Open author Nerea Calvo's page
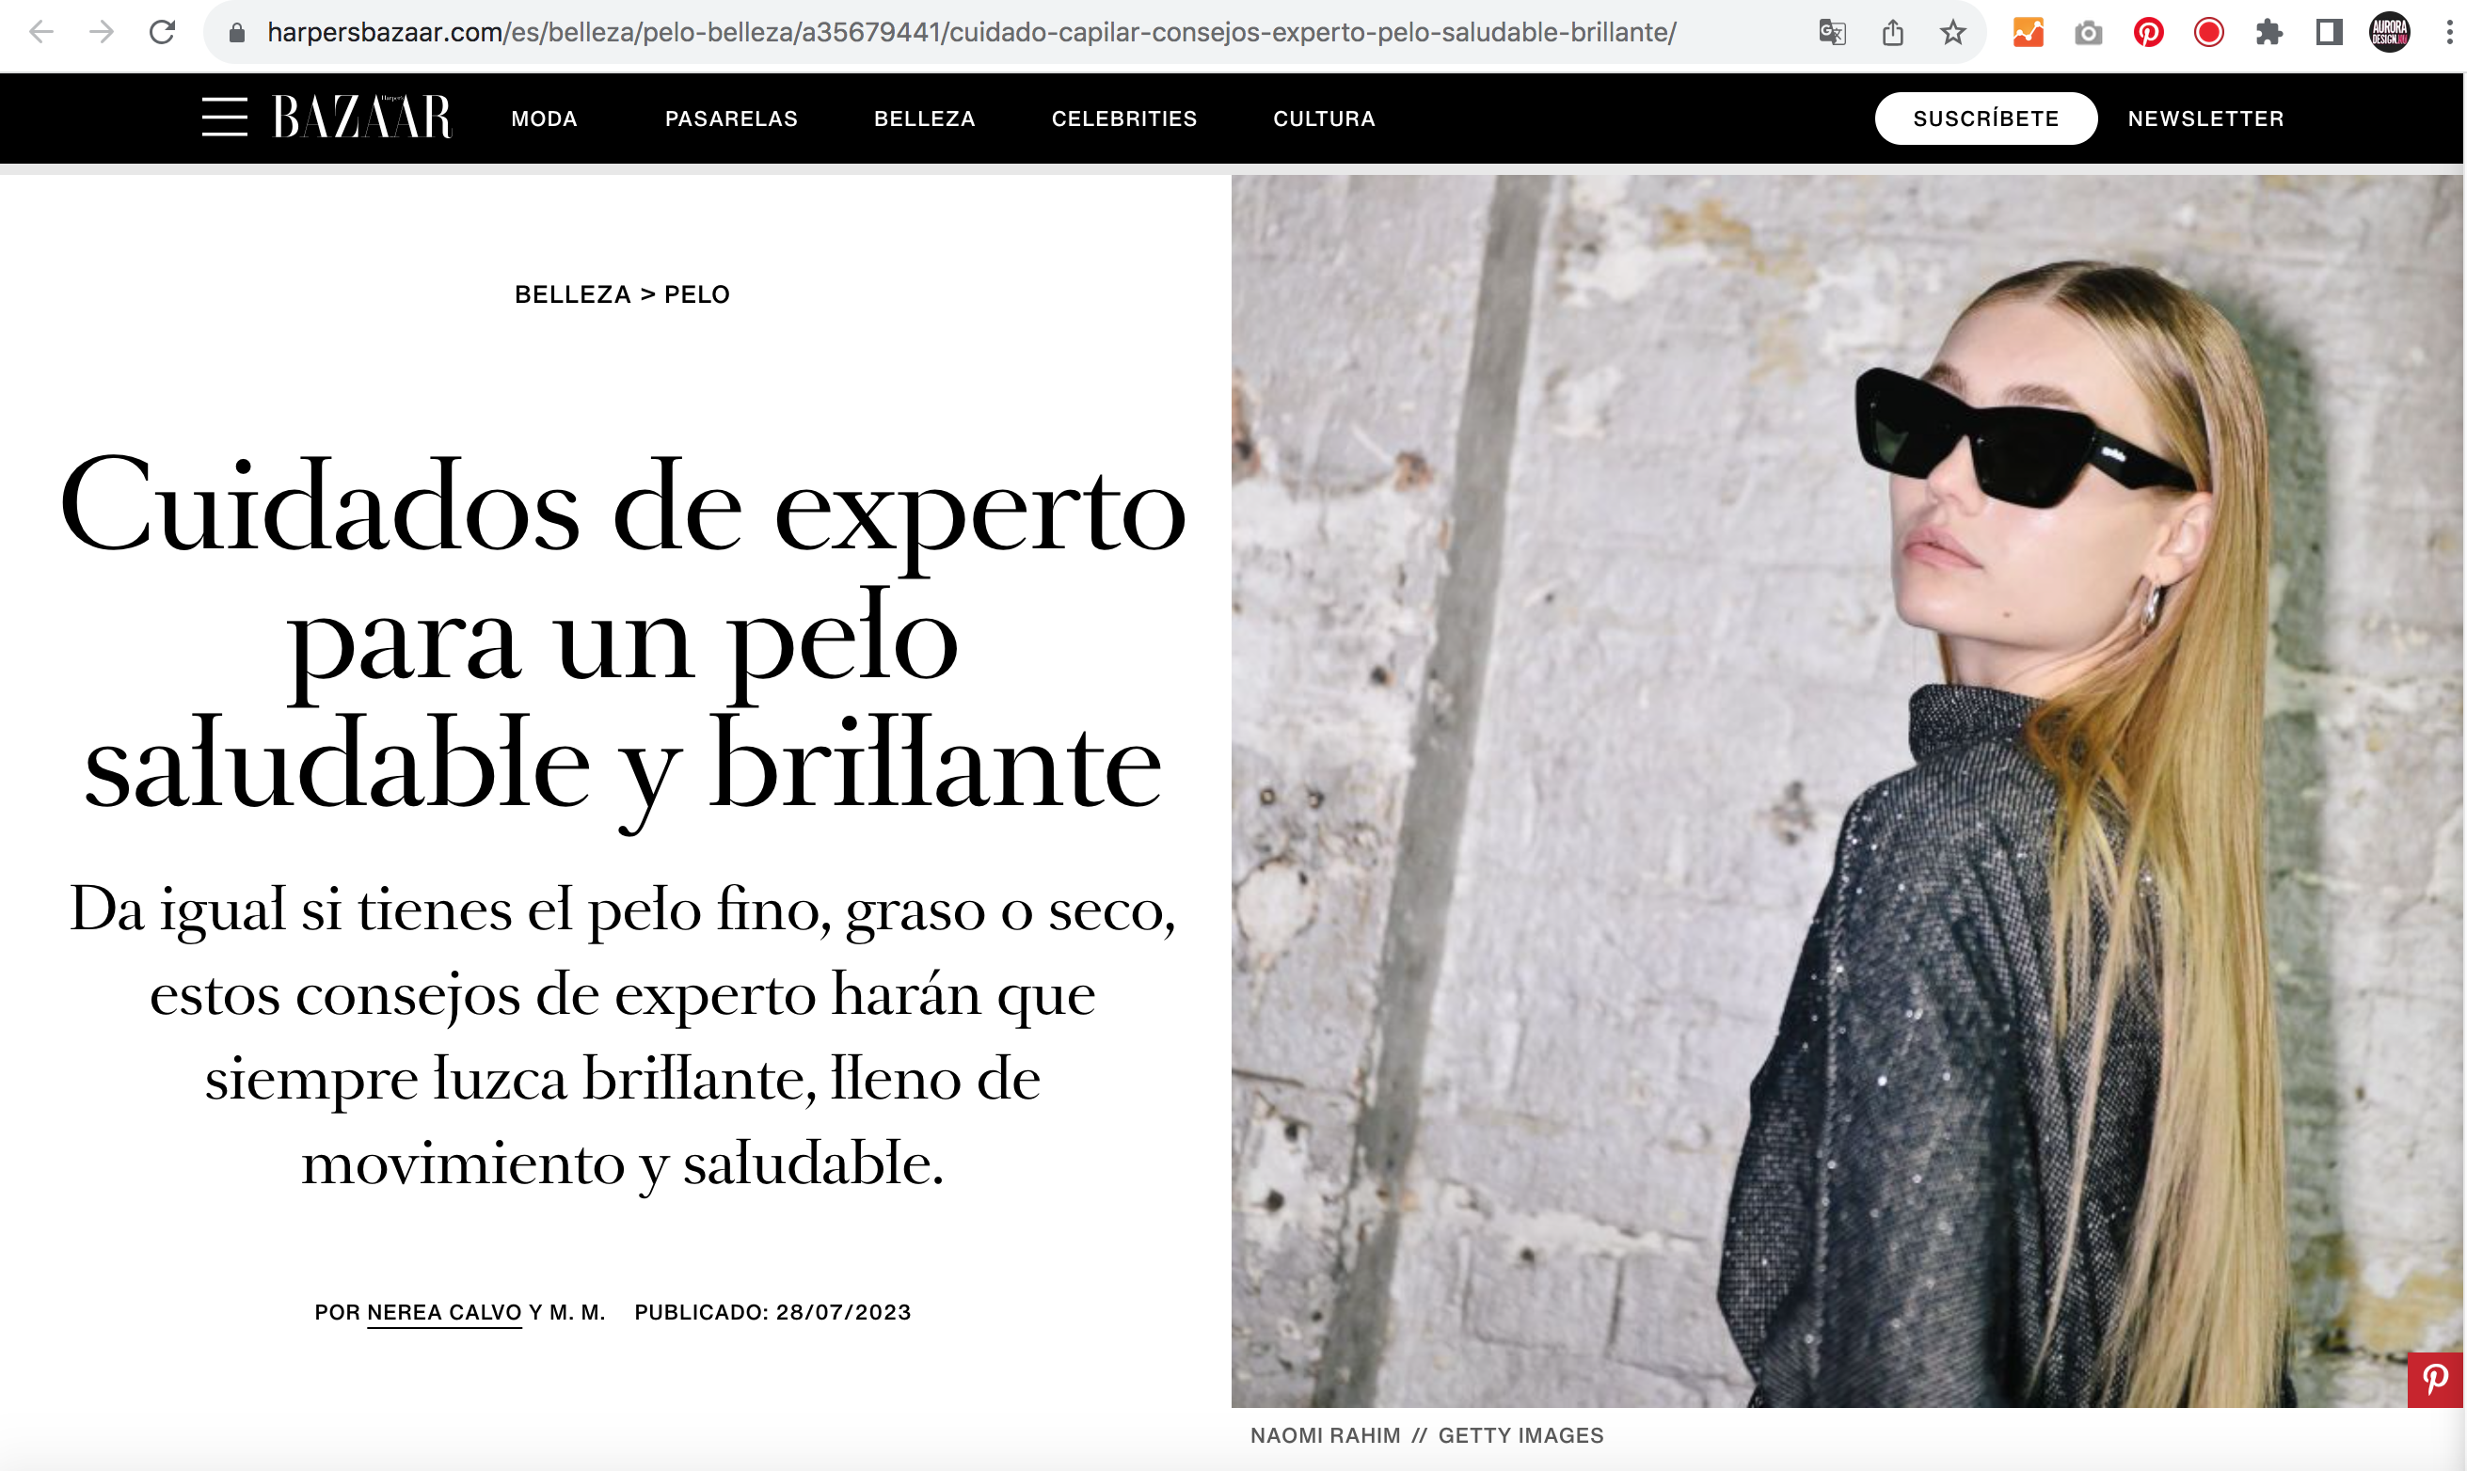The height and width of the screenshot is (1471, 2467). [444, 1312]
